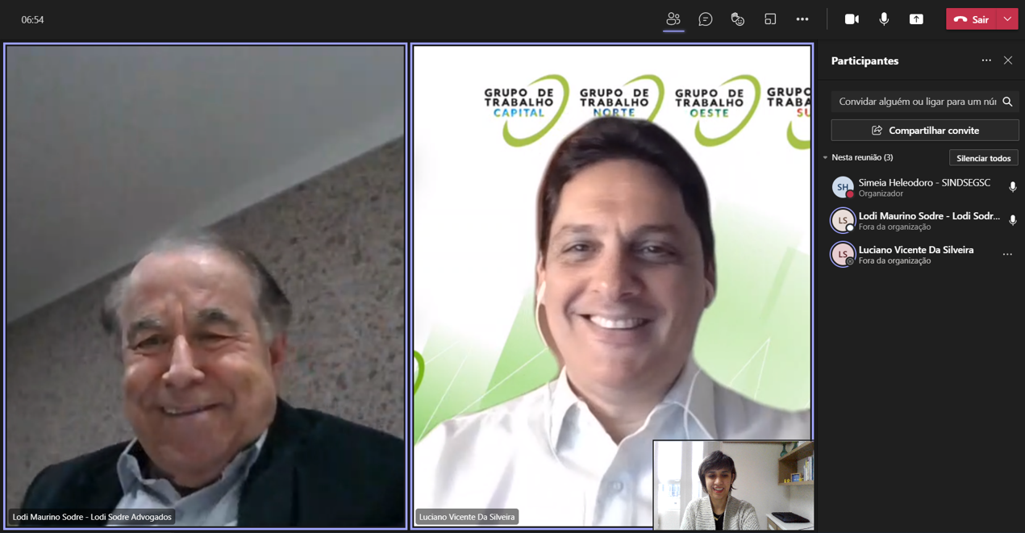This screenshot has width=1025, height=533.
Task: Click the invite someone input field
Action: pyautogui.click(x=916, y=102)
